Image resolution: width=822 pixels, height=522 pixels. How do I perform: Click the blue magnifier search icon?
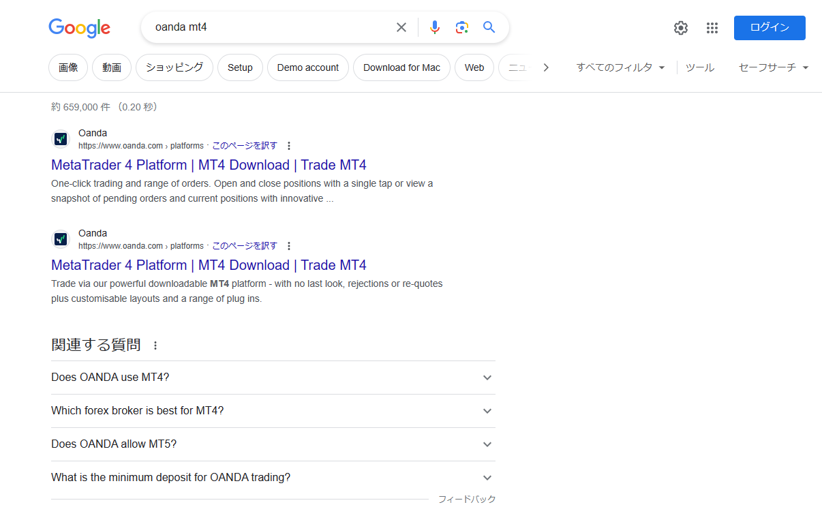click(489, 27)
